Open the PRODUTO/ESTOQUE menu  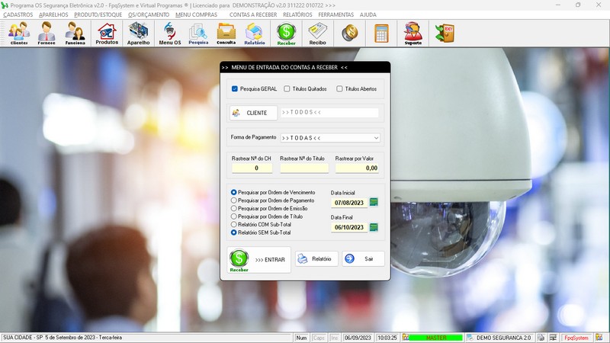[x=98, y=14]
